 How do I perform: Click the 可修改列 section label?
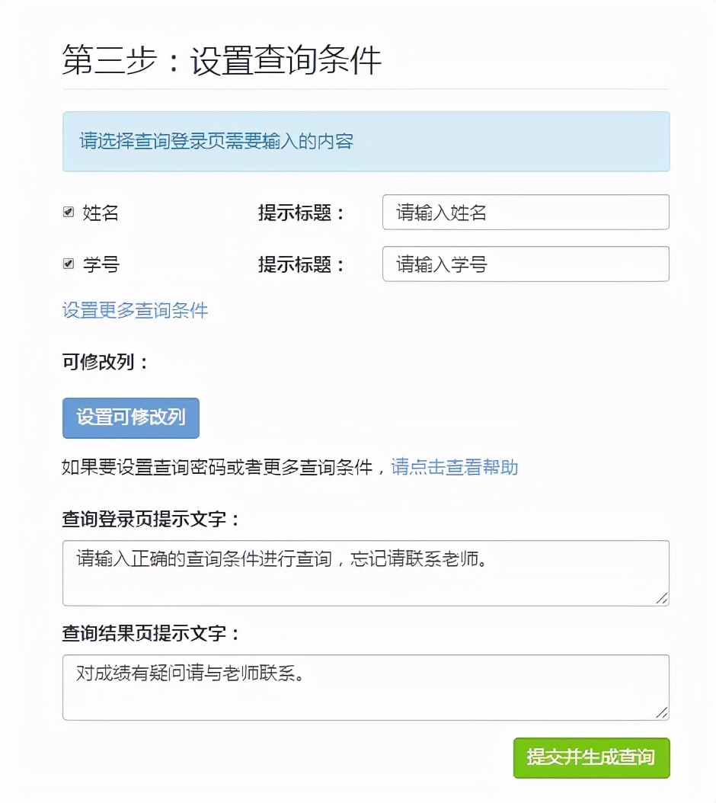point(105,361)
